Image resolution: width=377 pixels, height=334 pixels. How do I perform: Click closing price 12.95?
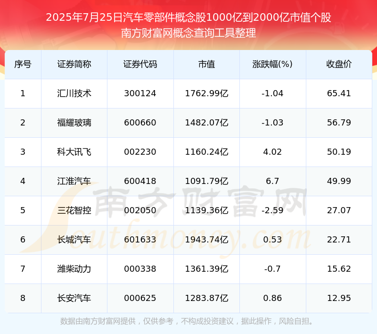(x=339, y=298)
